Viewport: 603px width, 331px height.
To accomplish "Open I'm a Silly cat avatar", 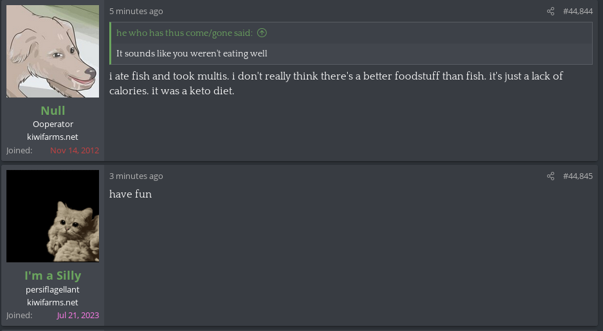I will 53,216.
